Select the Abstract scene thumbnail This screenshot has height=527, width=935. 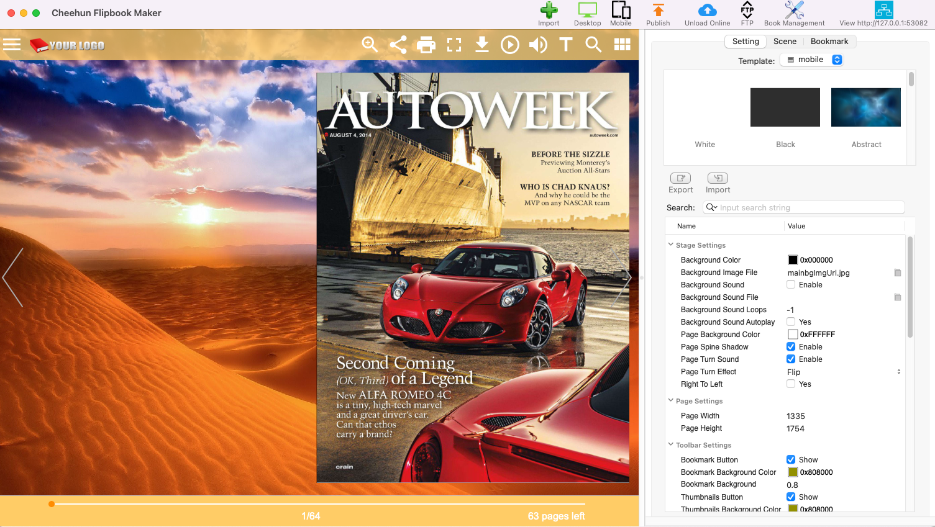click(x=866, y=107)
